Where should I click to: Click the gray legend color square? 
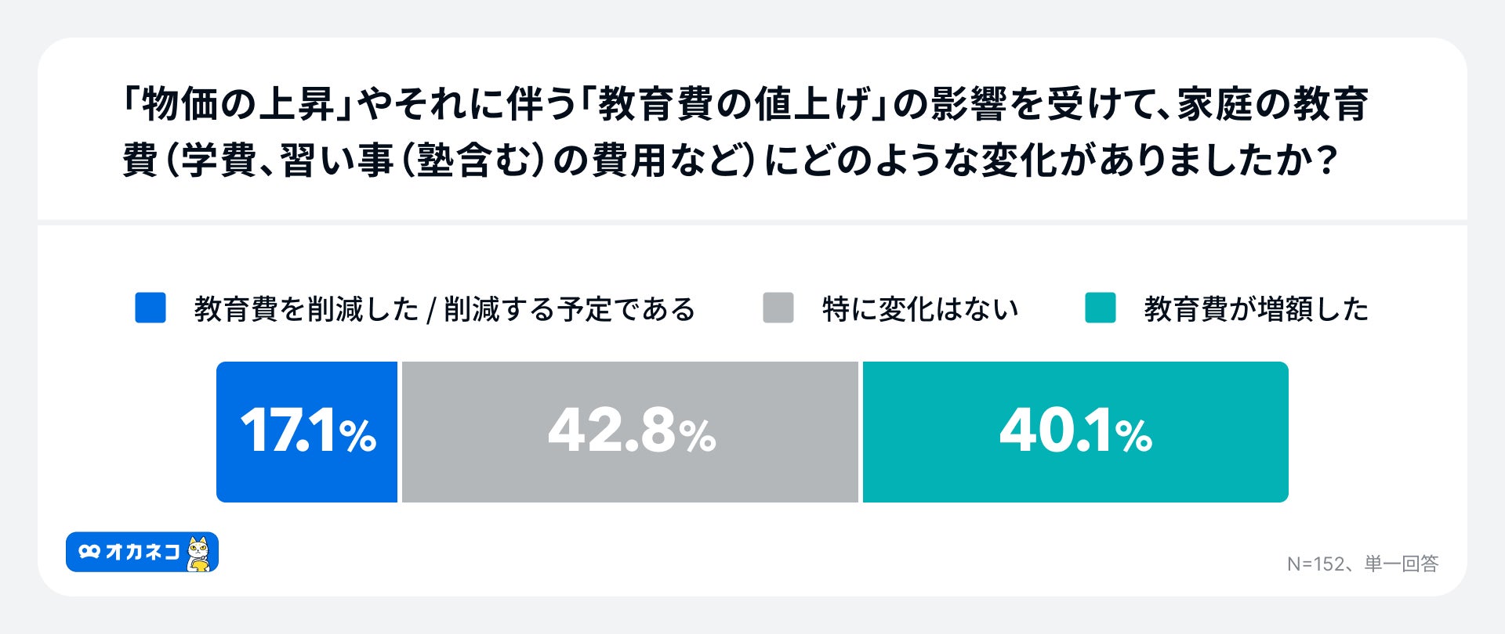coord(778,308)
